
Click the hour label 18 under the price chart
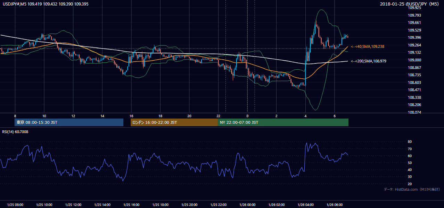(160, 116)
